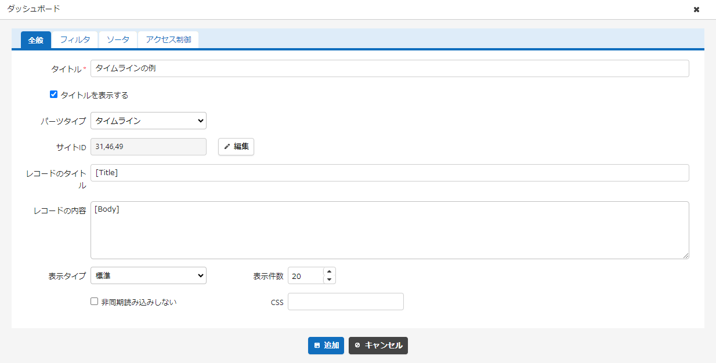Open the ソータ tab
This screenshot has width=716, height=363.
click(118, 40)
